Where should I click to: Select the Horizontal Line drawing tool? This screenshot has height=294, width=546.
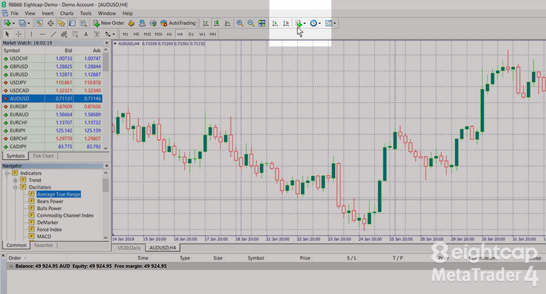pos(42,34)
